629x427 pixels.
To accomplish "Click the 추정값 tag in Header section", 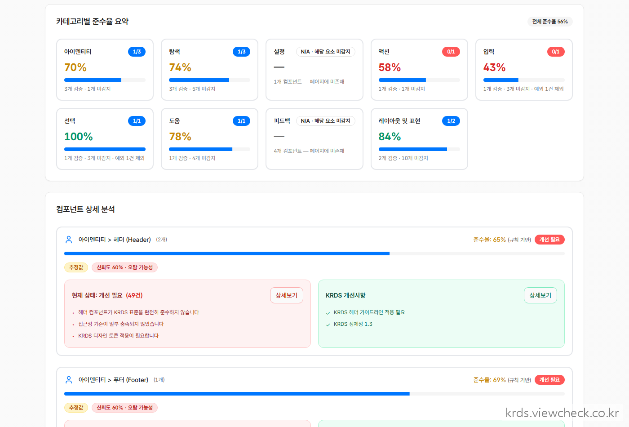I will click(76, 267).
